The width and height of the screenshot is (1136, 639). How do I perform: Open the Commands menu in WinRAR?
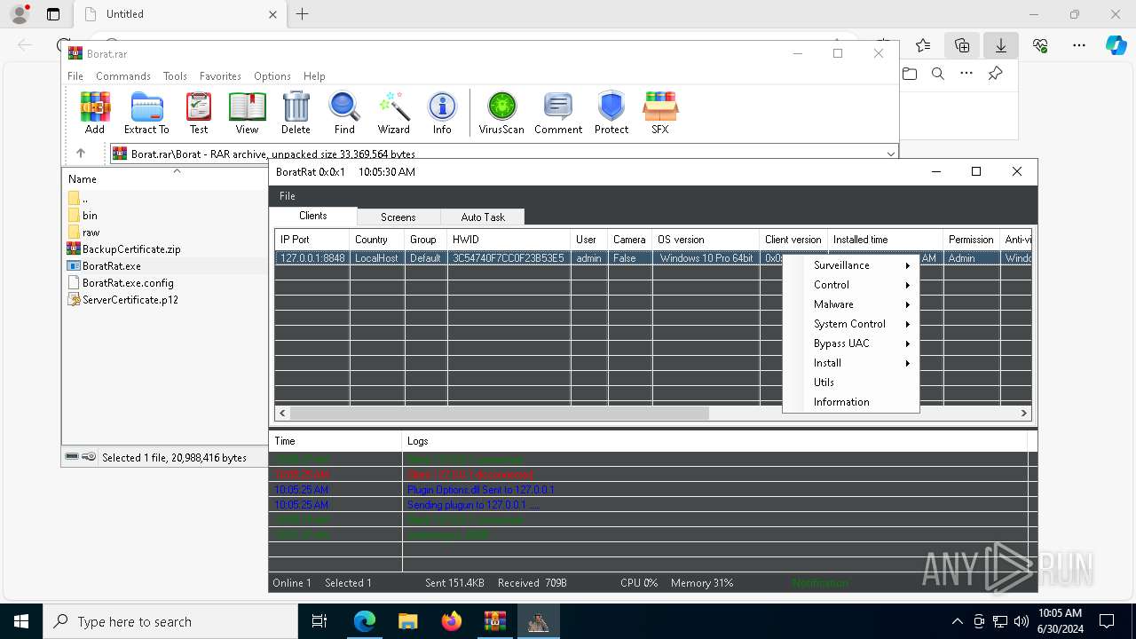(123, 76)
